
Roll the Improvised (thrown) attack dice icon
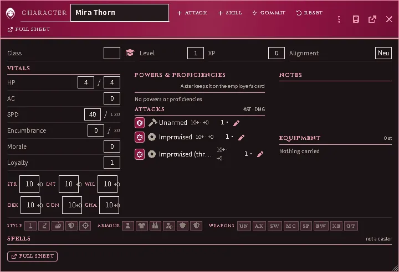pyautogui.click(x=140, y=154)
